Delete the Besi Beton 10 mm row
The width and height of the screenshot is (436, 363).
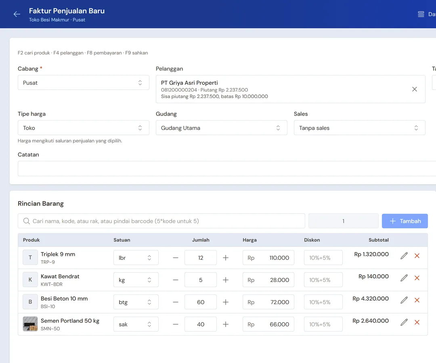[417, 300]
